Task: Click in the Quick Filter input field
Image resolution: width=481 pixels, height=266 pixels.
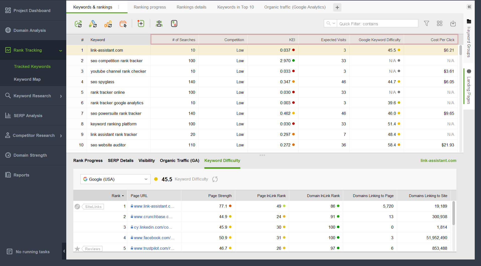Action: point(377,24)
